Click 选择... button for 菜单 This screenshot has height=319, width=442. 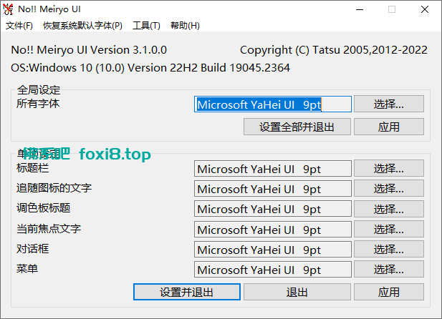tap(389, 269)
